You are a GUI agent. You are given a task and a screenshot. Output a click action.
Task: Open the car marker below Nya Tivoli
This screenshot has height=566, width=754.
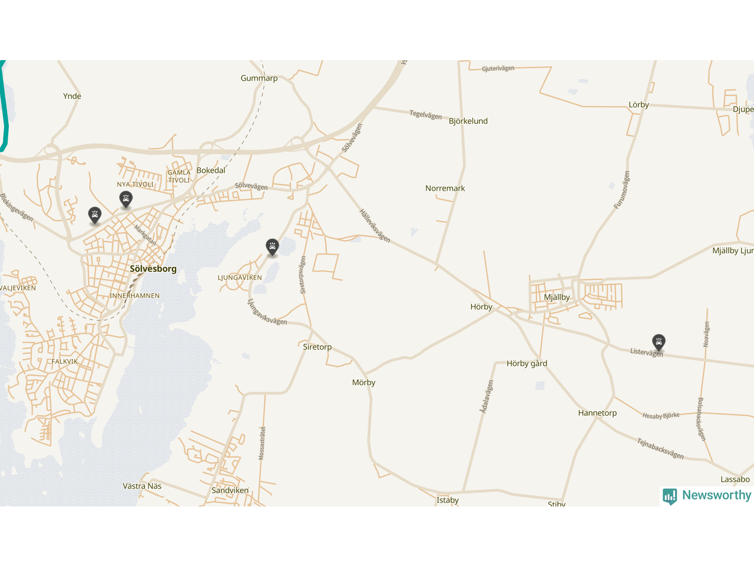point(125,199)
